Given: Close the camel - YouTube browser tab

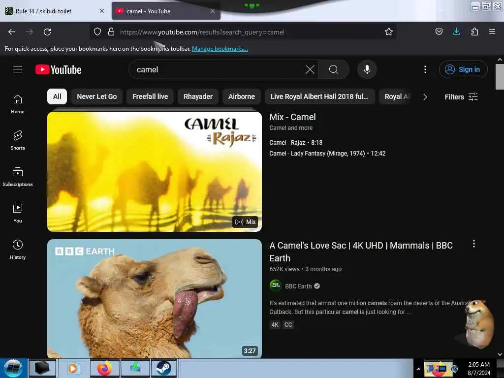Looking at the screenshot, I should pyautogui.click(x=213, y=11).
